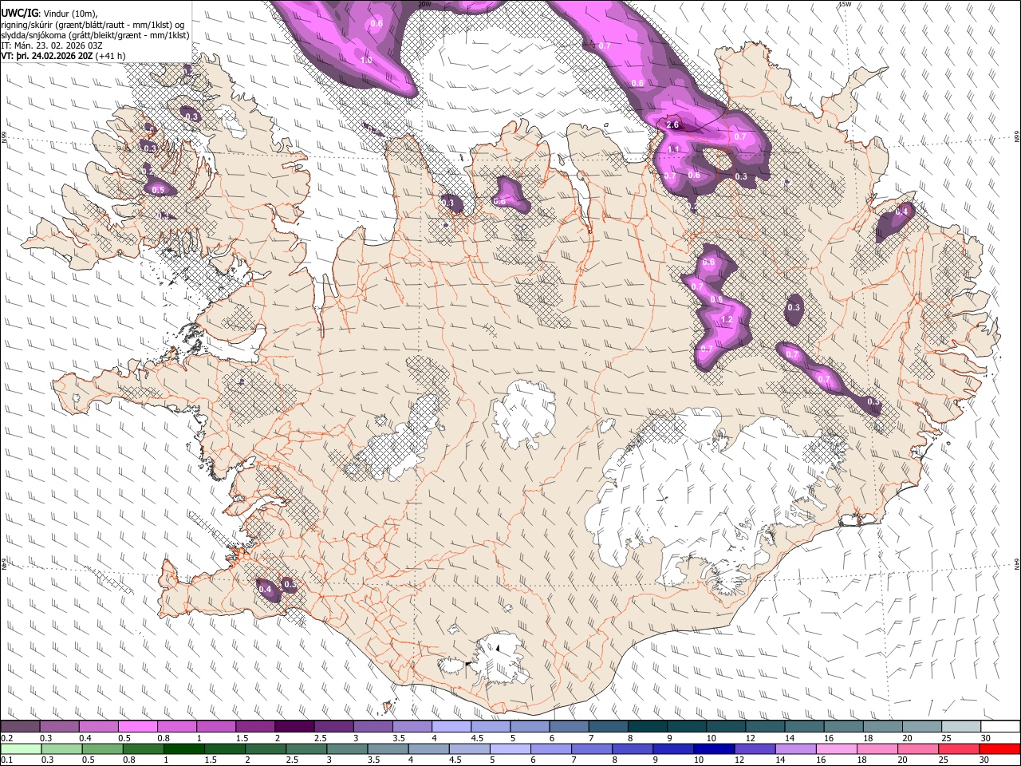
Task: Click the 2.6 snowfall value on the map
Action: (672, 125)
